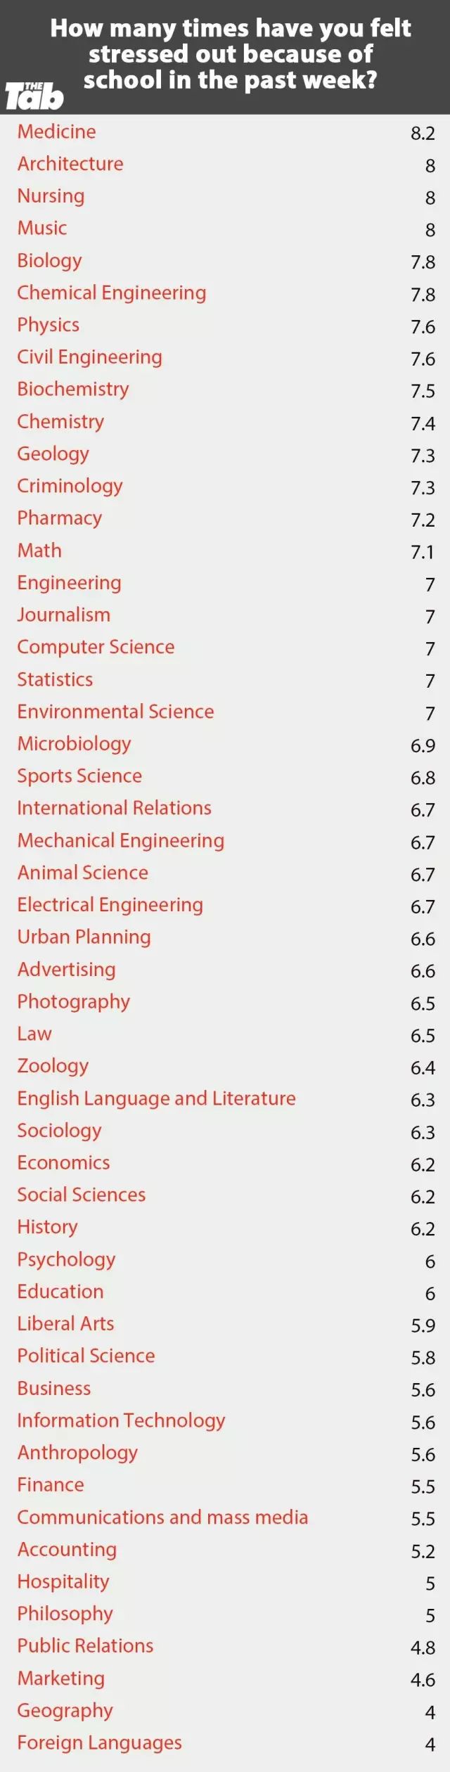Select the Biochemistry subject label
Screen dimensions: 450x1772
tap(73, 389)
